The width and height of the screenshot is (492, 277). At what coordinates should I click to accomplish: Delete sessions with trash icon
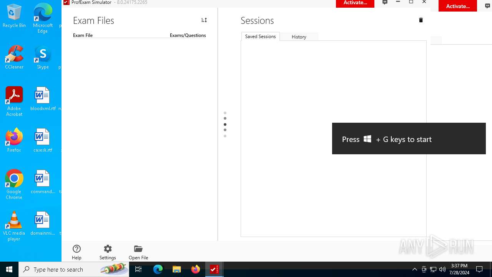point(421,20)
